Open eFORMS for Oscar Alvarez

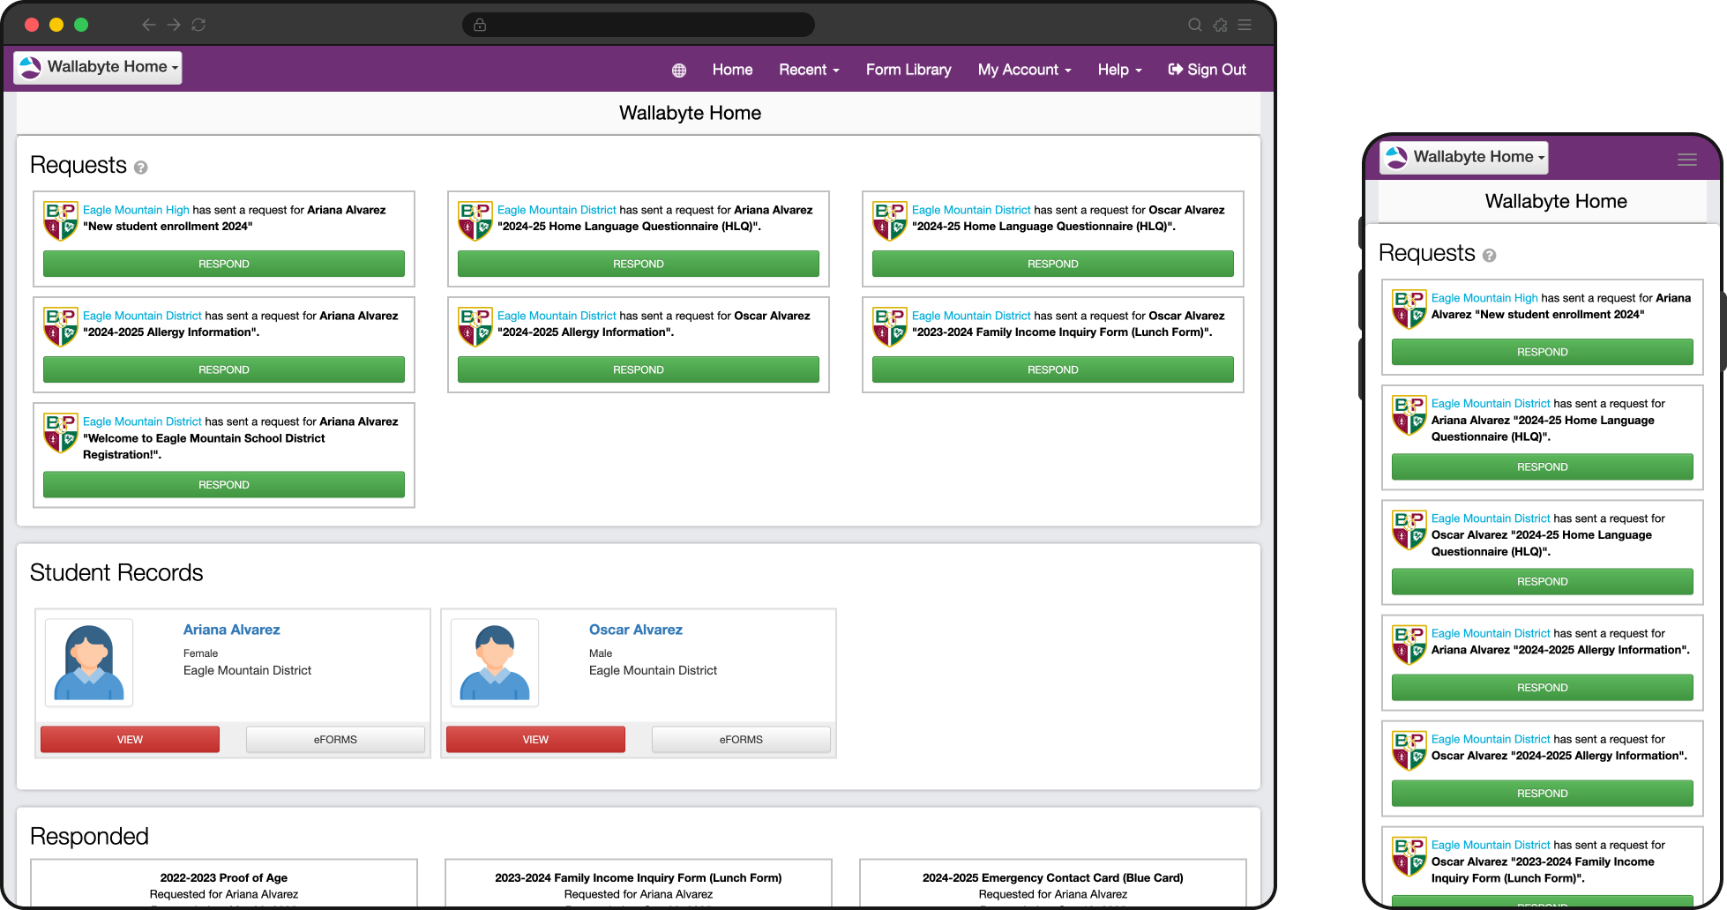tap(740, 739)
